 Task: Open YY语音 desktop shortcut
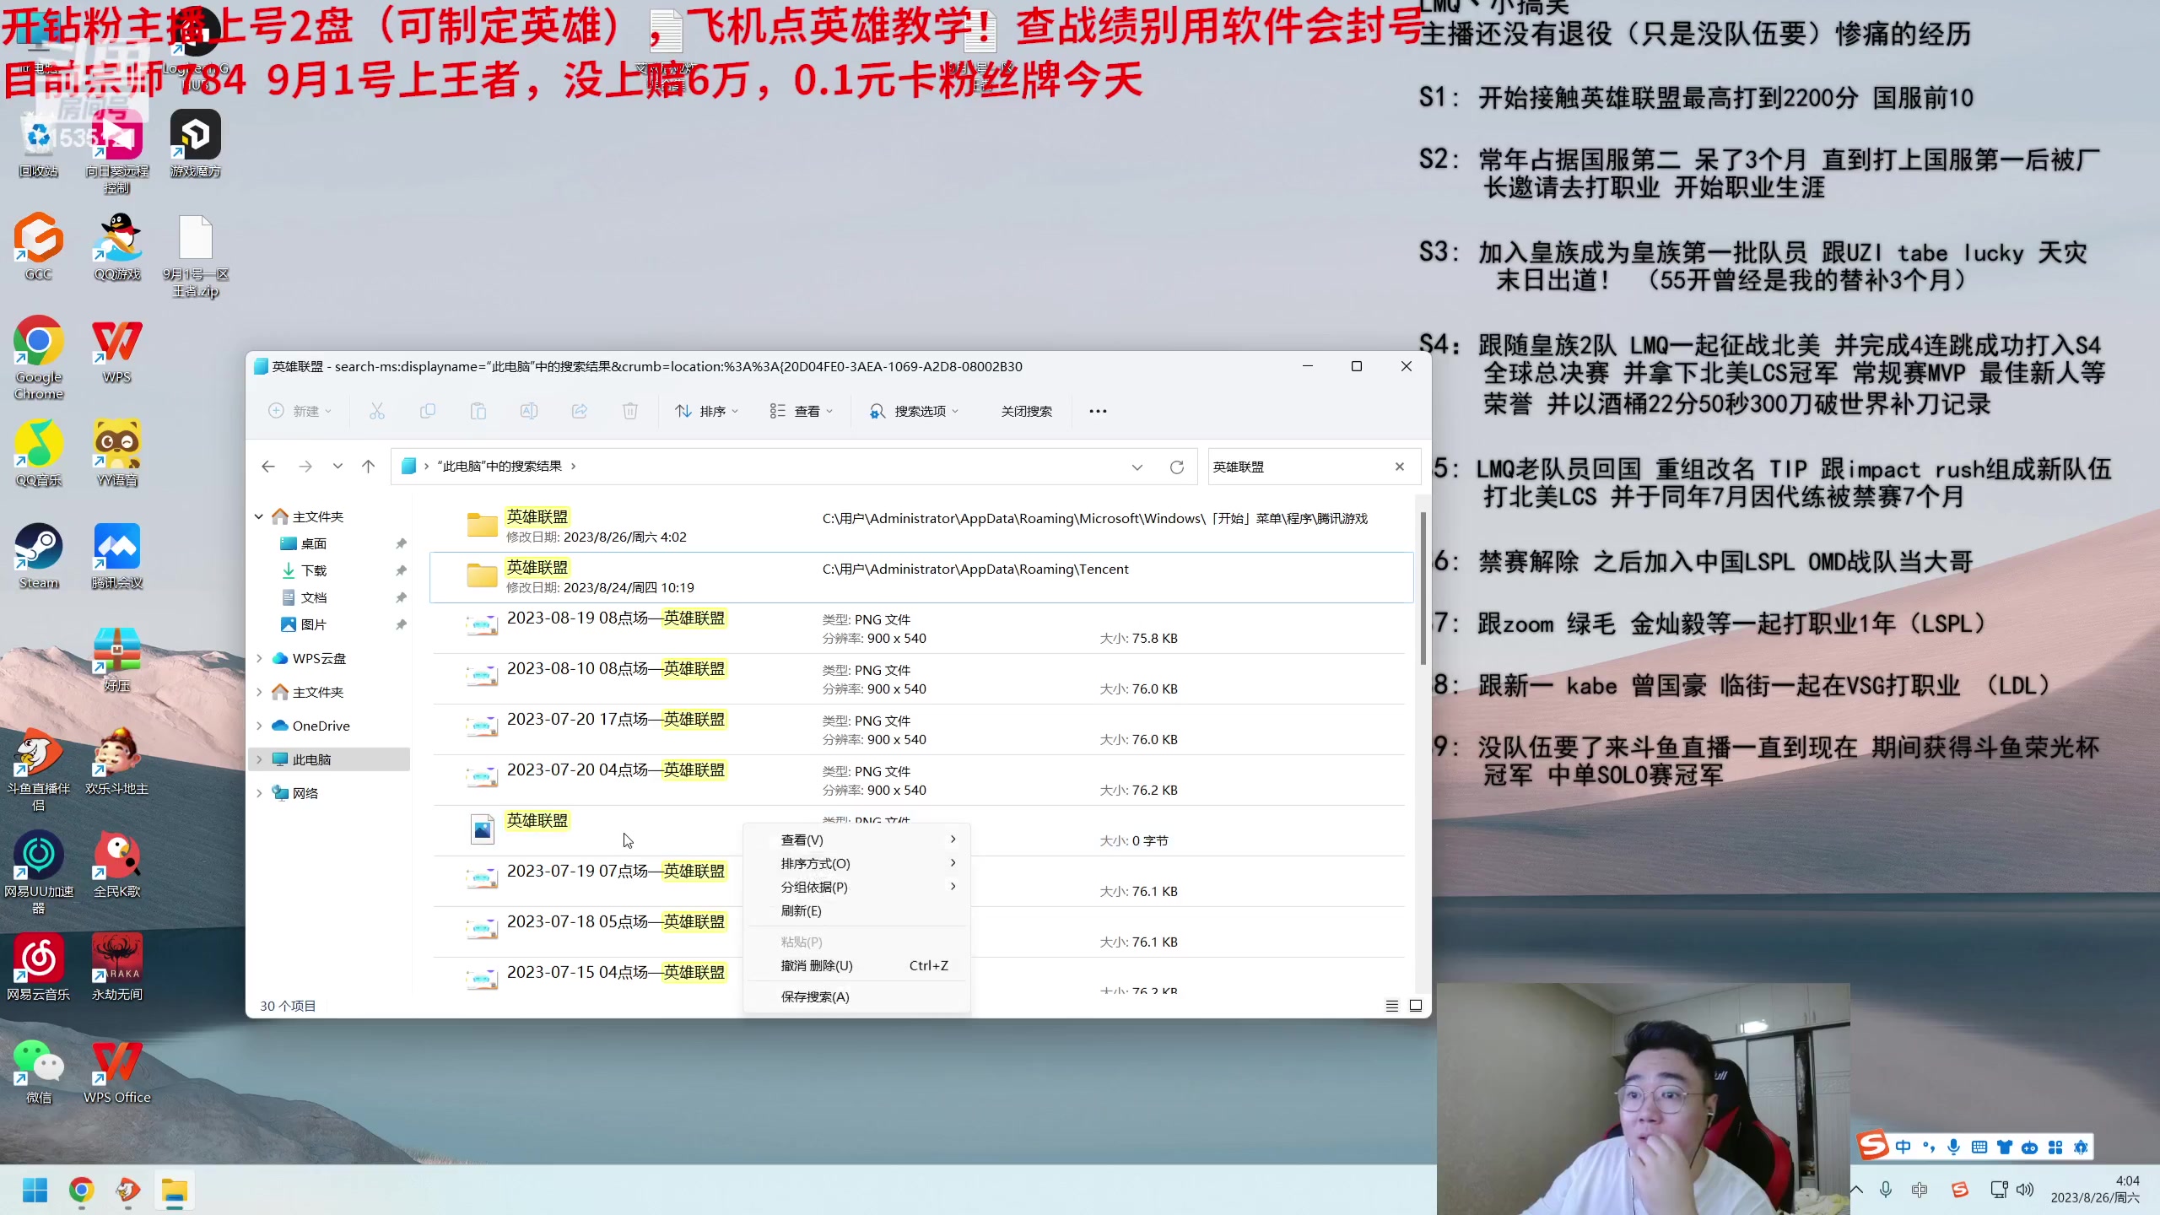(117, 453)
